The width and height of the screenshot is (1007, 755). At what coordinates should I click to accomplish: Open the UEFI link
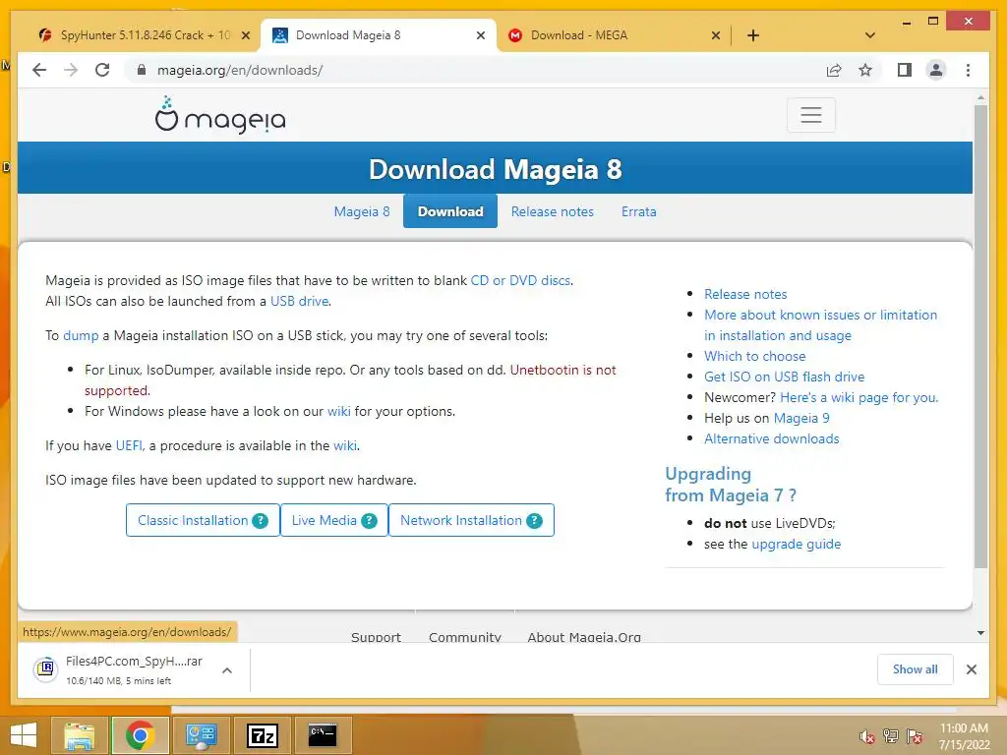pyautogui.click(x=129, y=445)
